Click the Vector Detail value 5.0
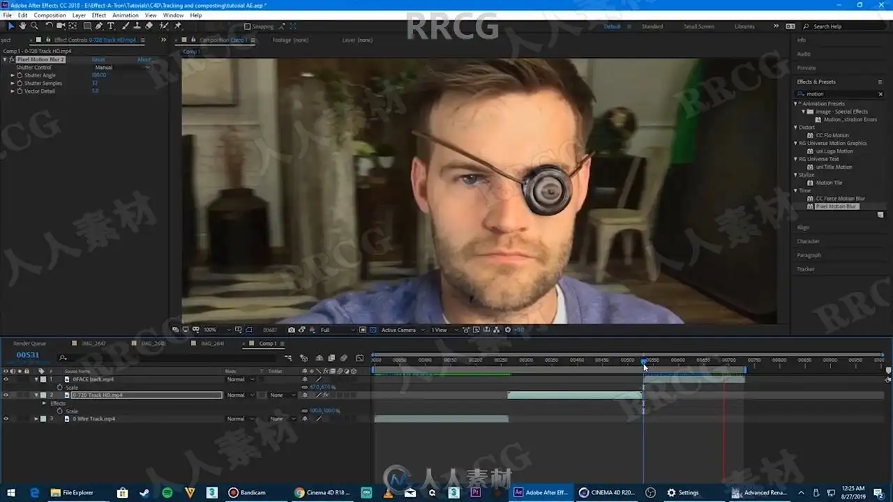This screenshot has width=893, height=502. [x=96, y=91]
